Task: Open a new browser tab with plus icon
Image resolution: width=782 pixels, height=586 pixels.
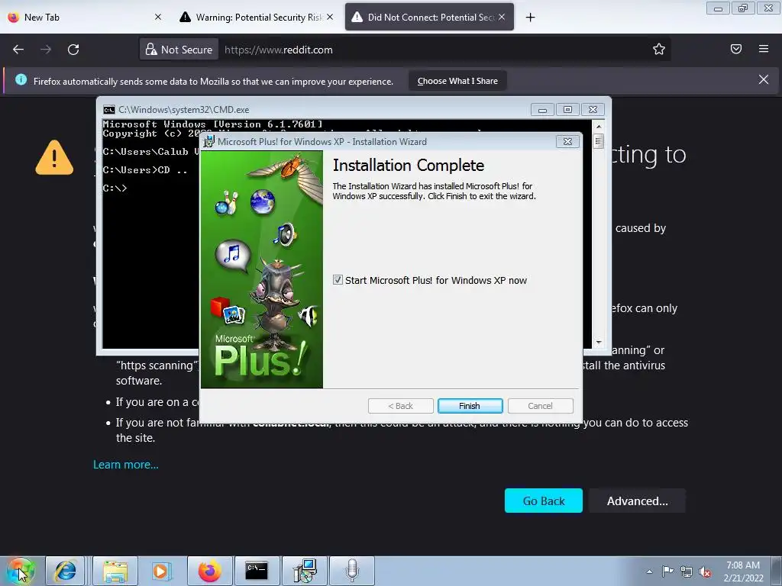Action: pos(530,18)
